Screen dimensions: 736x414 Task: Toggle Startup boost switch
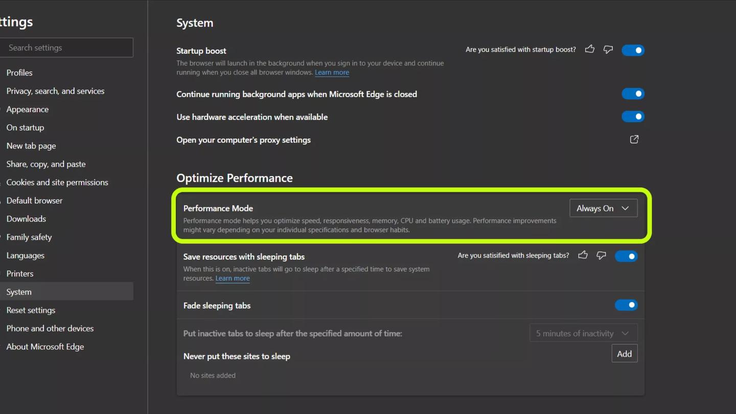(633, 50)
